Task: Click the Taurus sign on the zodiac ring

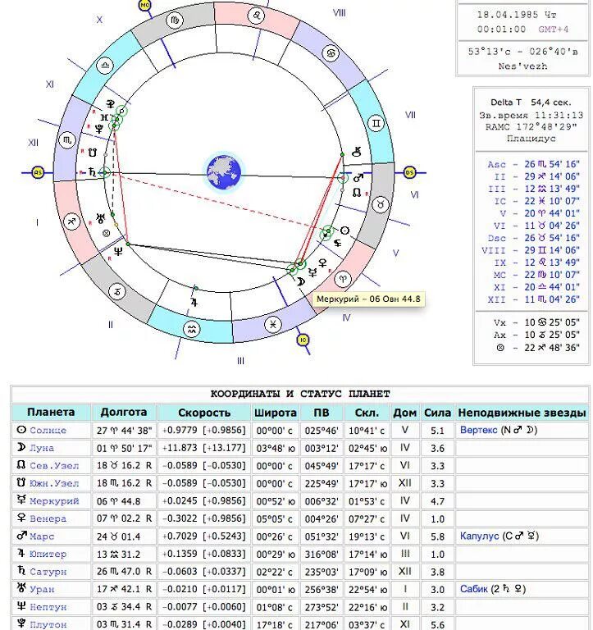Action: tap(380, 204)
